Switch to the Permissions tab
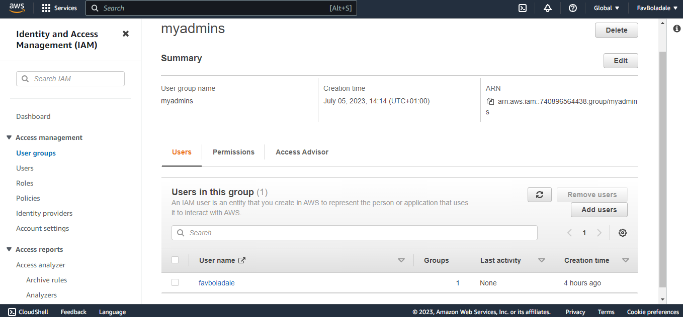The height and width of the screenshot is (317, 683). [233, 152]
